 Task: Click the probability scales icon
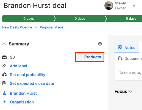tap(4, 74)
